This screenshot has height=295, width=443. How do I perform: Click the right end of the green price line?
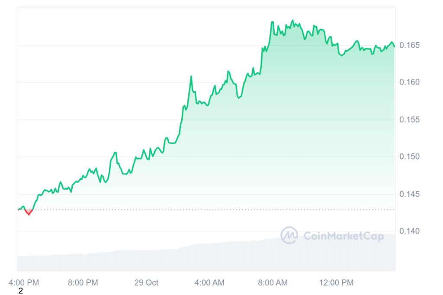394,47
